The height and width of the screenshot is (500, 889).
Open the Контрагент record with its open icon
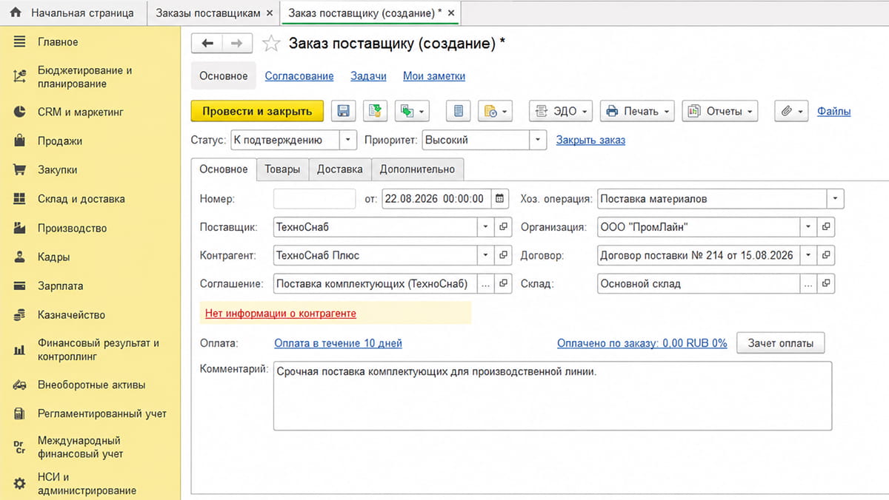(x=504, y=256)
